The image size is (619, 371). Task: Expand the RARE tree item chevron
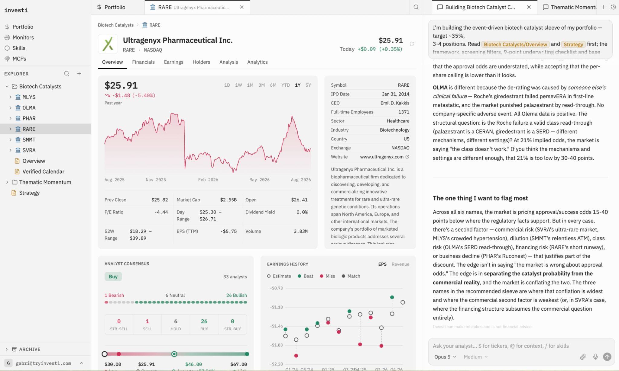coord(10,129)
